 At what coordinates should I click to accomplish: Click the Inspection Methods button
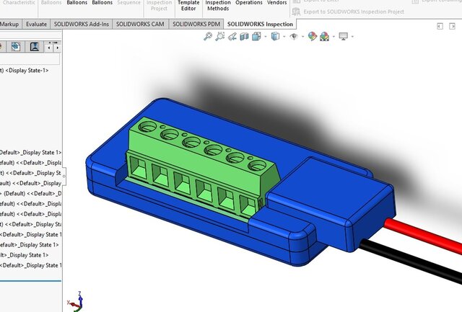click(218, 6)
